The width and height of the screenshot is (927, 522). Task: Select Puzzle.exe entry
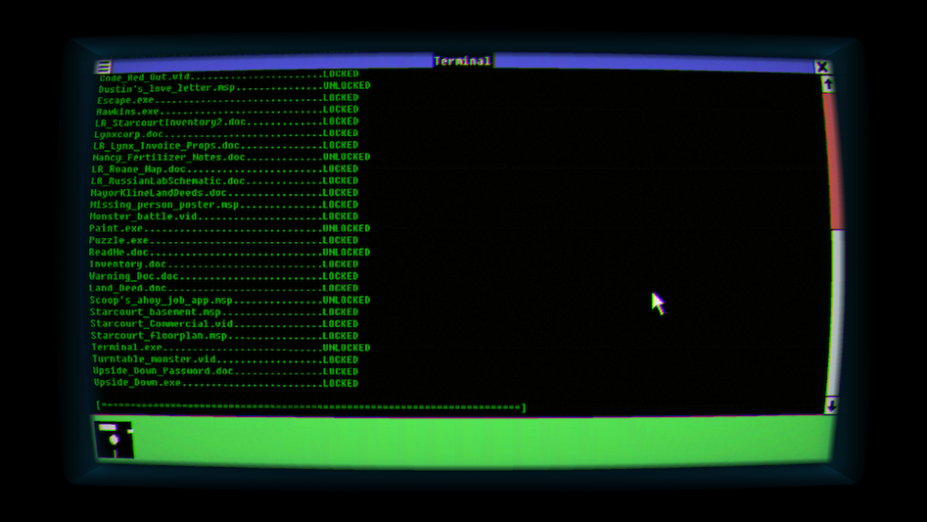point(223,240)
